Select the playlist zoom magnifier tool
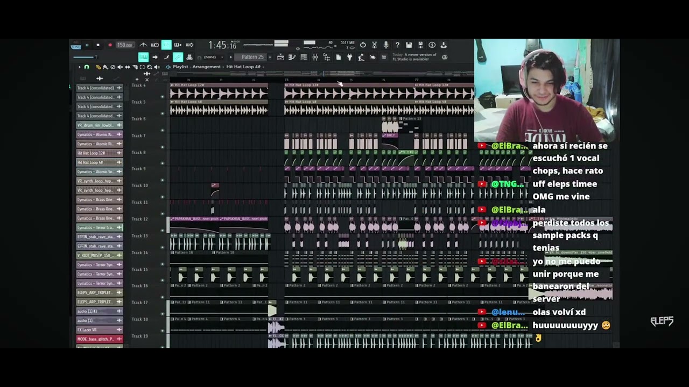Image resolution: width=689 pixels, height=387 pixels. point(150,67)
